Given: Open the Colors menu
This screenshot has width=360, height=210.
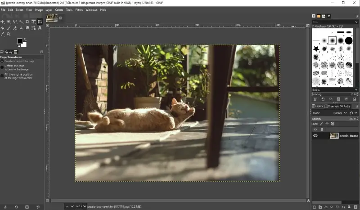Looking at the screenshot, I should [59, 9].
